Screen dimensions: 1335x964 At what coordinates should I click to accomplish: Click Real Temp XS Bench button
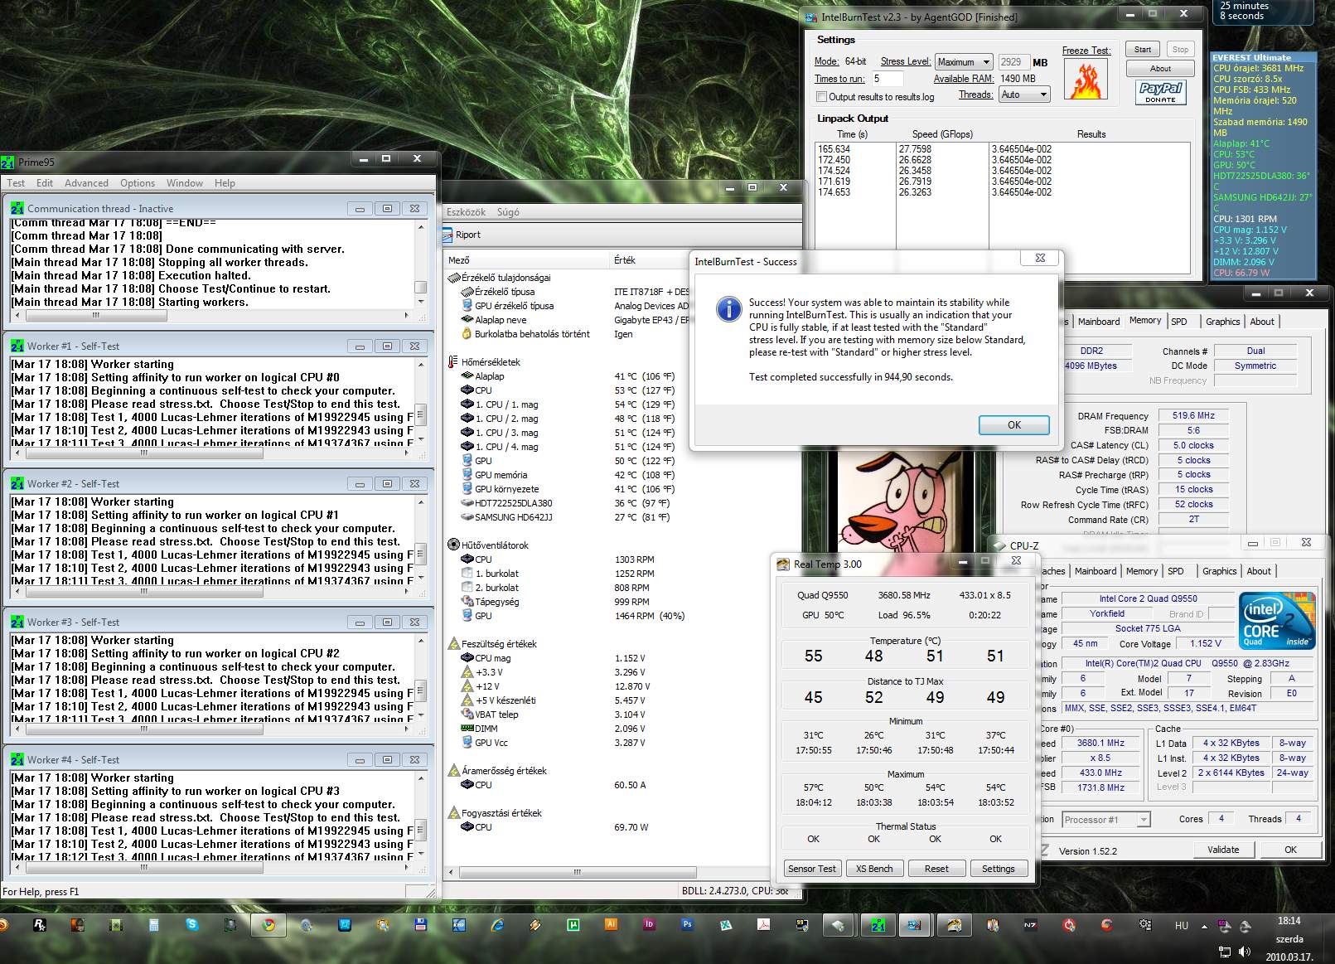pos(874,869)
